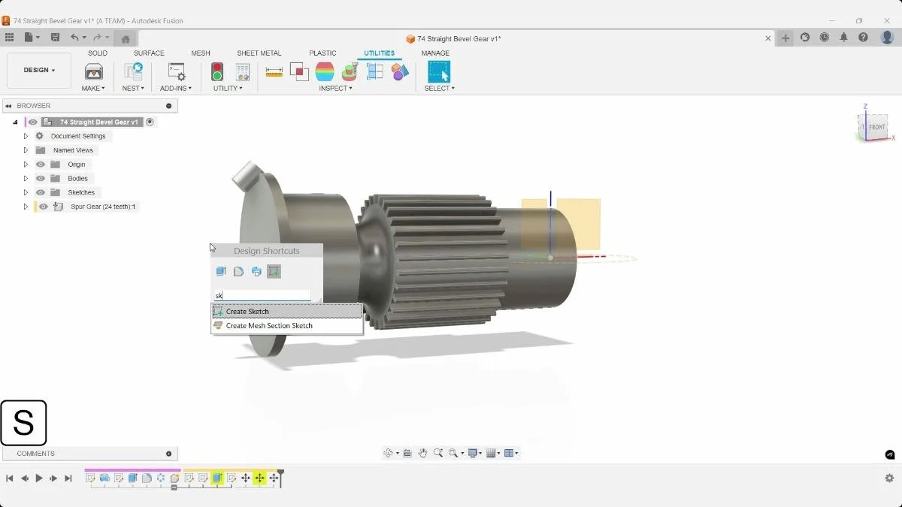This screenshot has width=902, height=507.
Task: Collapse the 74 Straight Bevel Gear root node
Action: (x=15, y=122)
